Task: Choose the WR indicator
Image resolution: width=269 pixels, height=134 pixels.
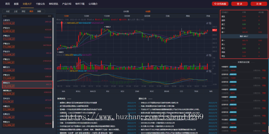Action: coord(211,91)
